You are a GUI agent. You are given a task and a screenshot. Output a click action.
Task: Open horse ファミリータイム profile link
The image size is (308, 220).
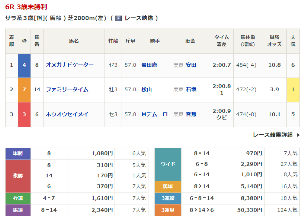pos(67,89)
